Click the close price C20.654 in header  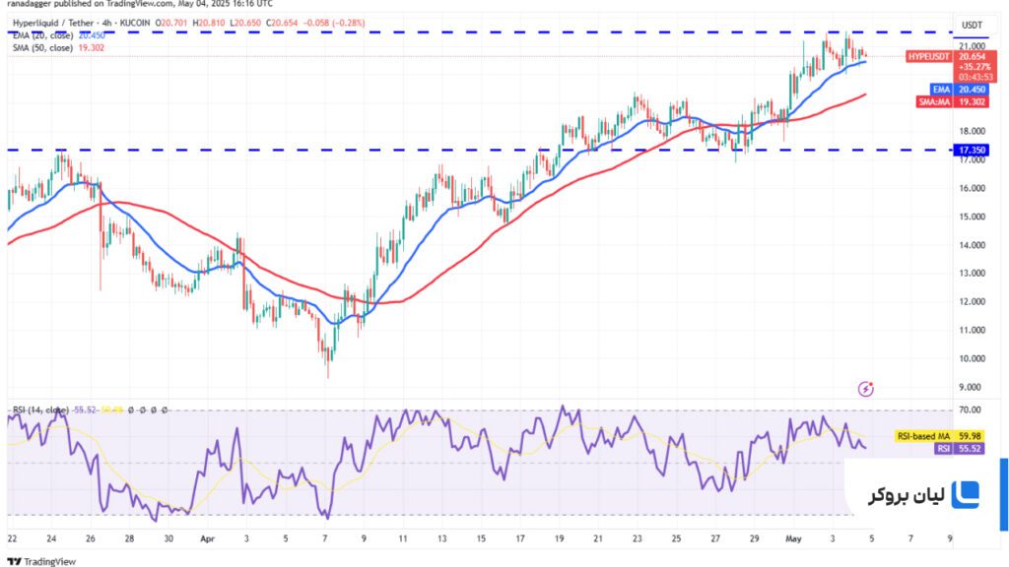283,23
